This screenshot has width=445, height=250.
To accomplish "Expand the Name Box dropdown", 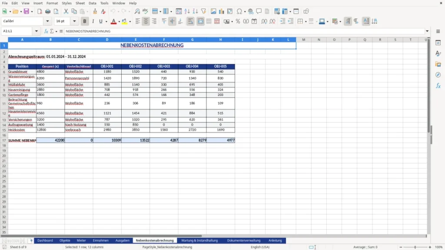I will click(37, 31).
